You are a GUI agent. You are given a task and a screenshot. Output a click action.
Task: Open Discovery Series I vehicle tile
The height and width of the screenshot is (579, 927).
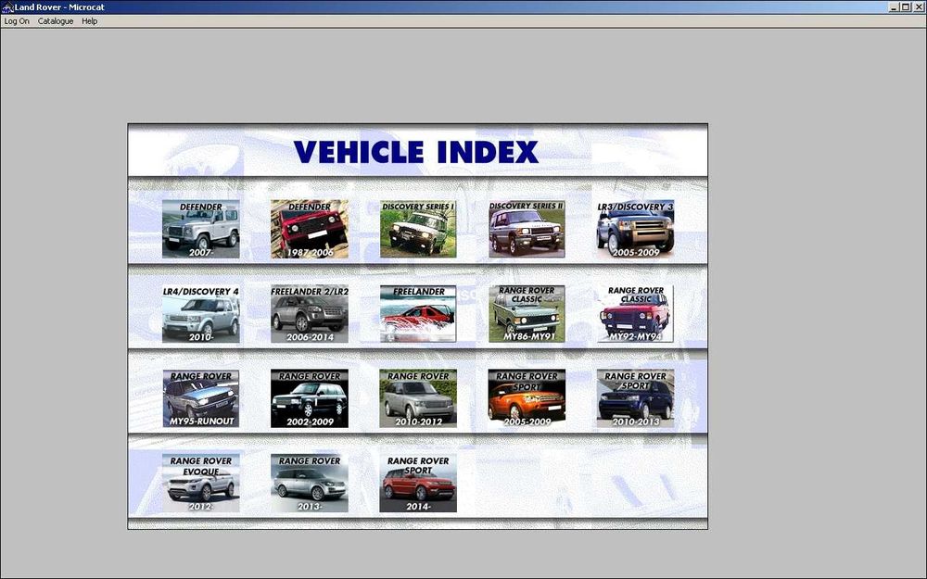pos(418,229)
